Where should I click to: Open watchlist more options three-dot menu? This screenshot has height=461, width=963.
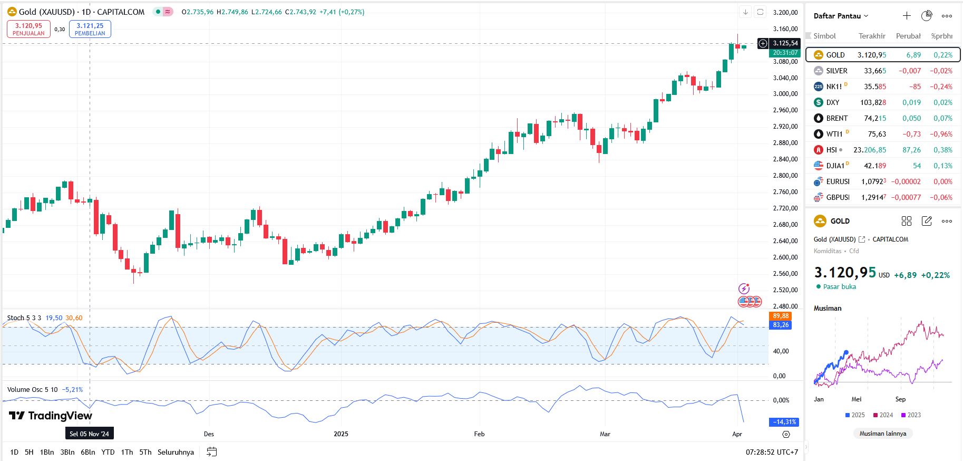point(947,16)
